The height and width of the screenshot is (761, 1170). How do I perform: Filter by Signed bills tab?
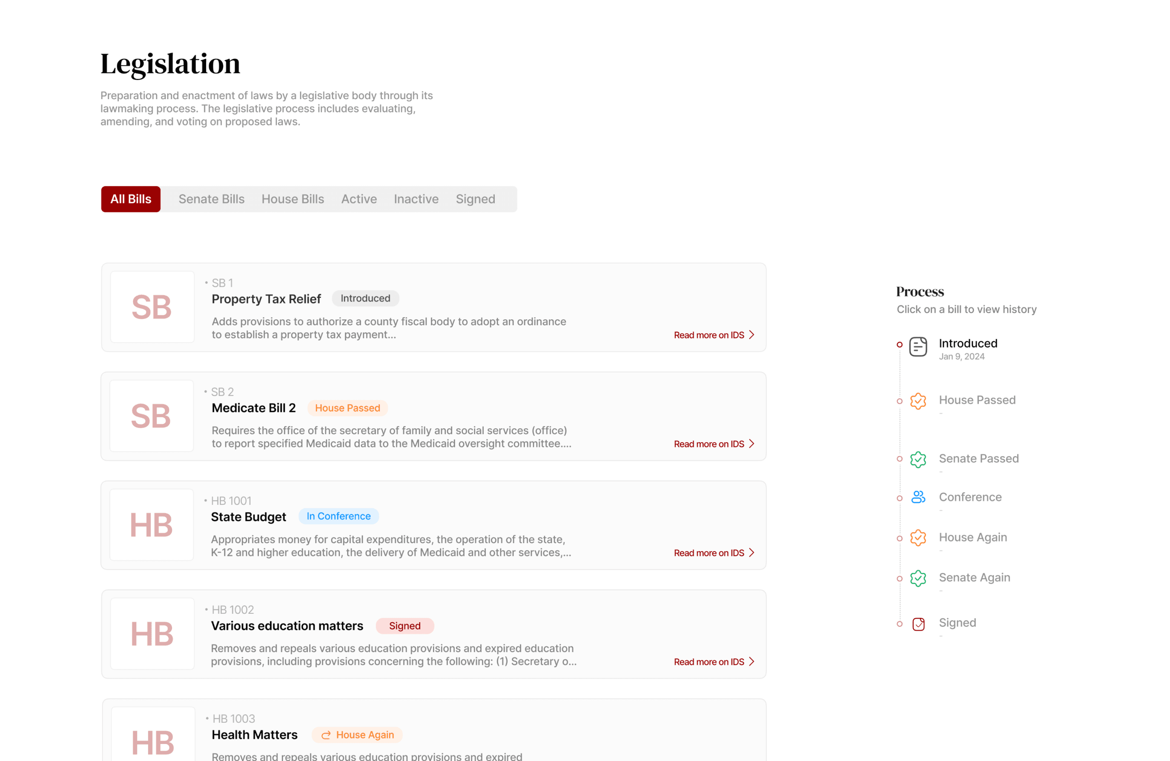pos(475,199)
